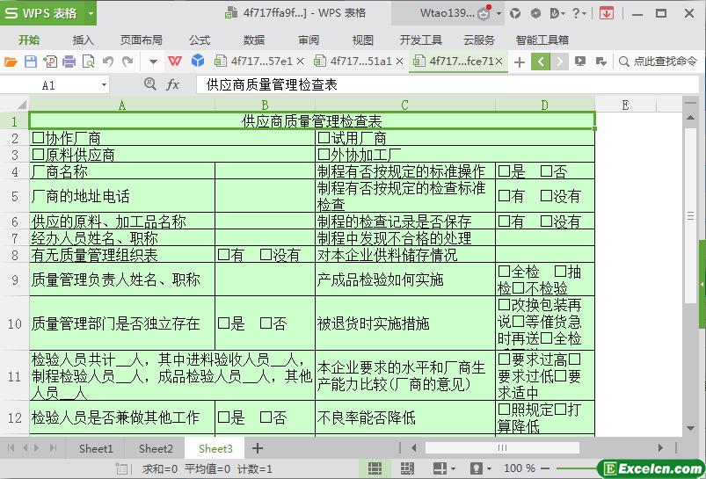This screenshot has width=706, height=479.
Task: Click the red W WPS Writer icon
Action: [x=175, y=62]
